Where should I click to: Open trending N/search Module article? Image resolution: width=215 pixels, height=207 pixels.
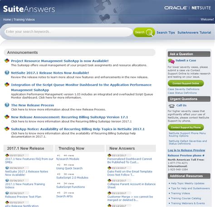pyautogui.click(x=68, y=159)
